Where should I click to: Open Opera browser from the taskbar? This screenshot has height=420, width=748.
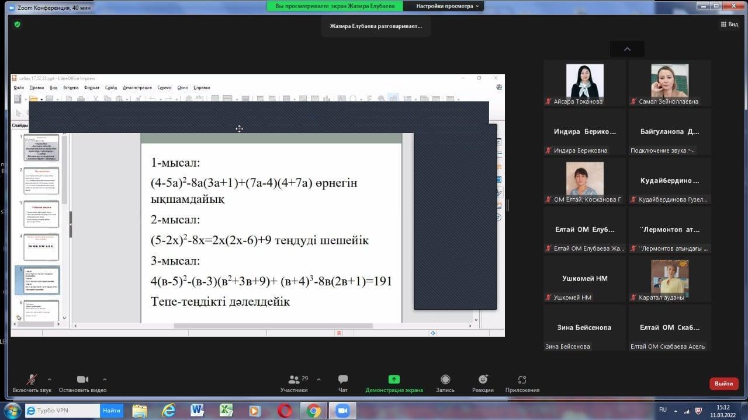click(285, 411)
